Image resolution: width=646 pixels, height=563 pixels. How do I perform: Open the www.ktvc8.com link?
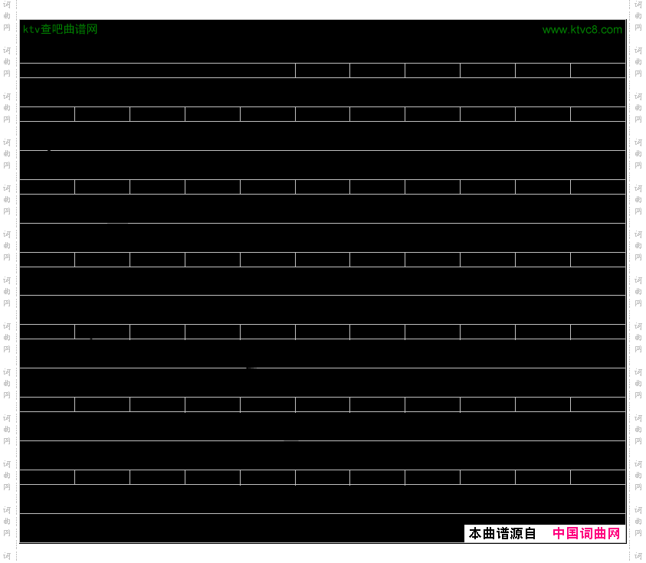(582, 30)
